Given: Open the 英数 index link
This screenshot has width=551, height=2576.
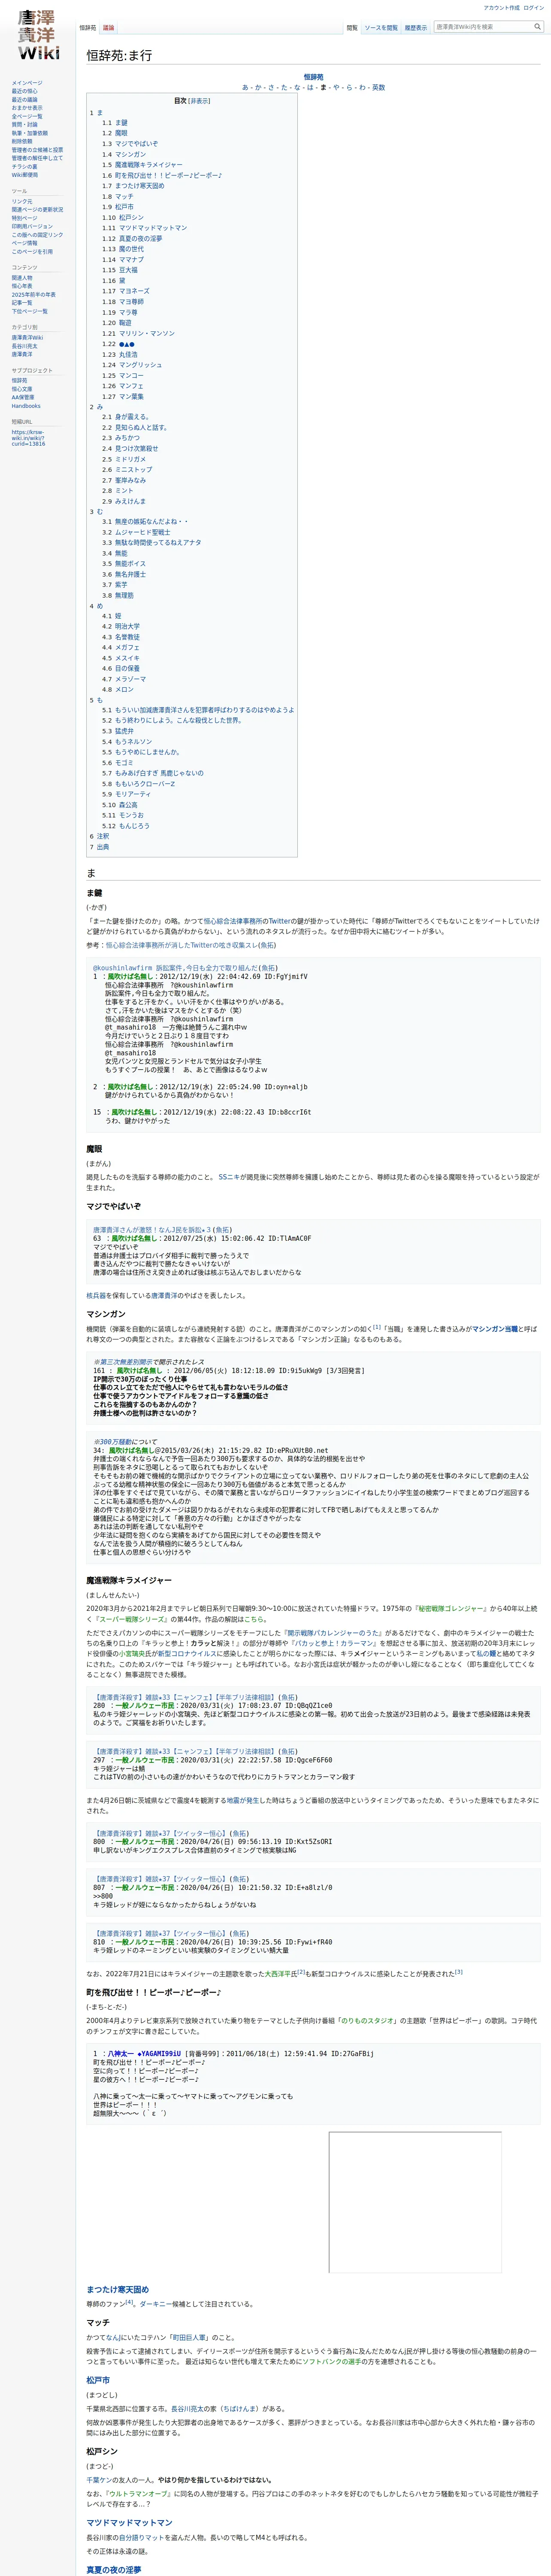Looking at the screenshot, I should click(x=378, y=88).
